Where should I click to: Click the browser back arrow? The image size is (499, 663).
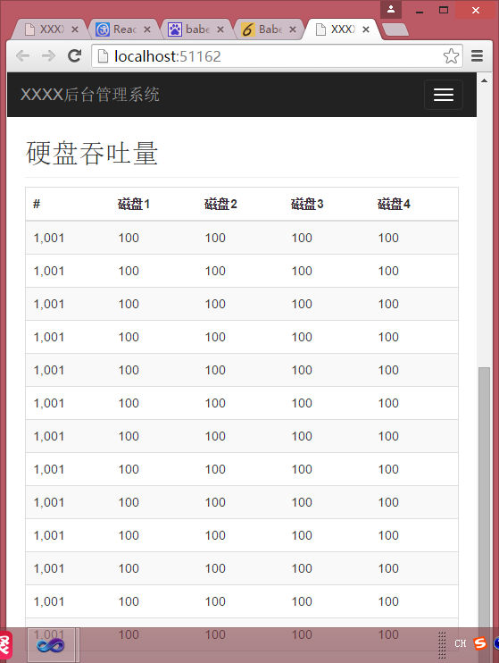23,55
